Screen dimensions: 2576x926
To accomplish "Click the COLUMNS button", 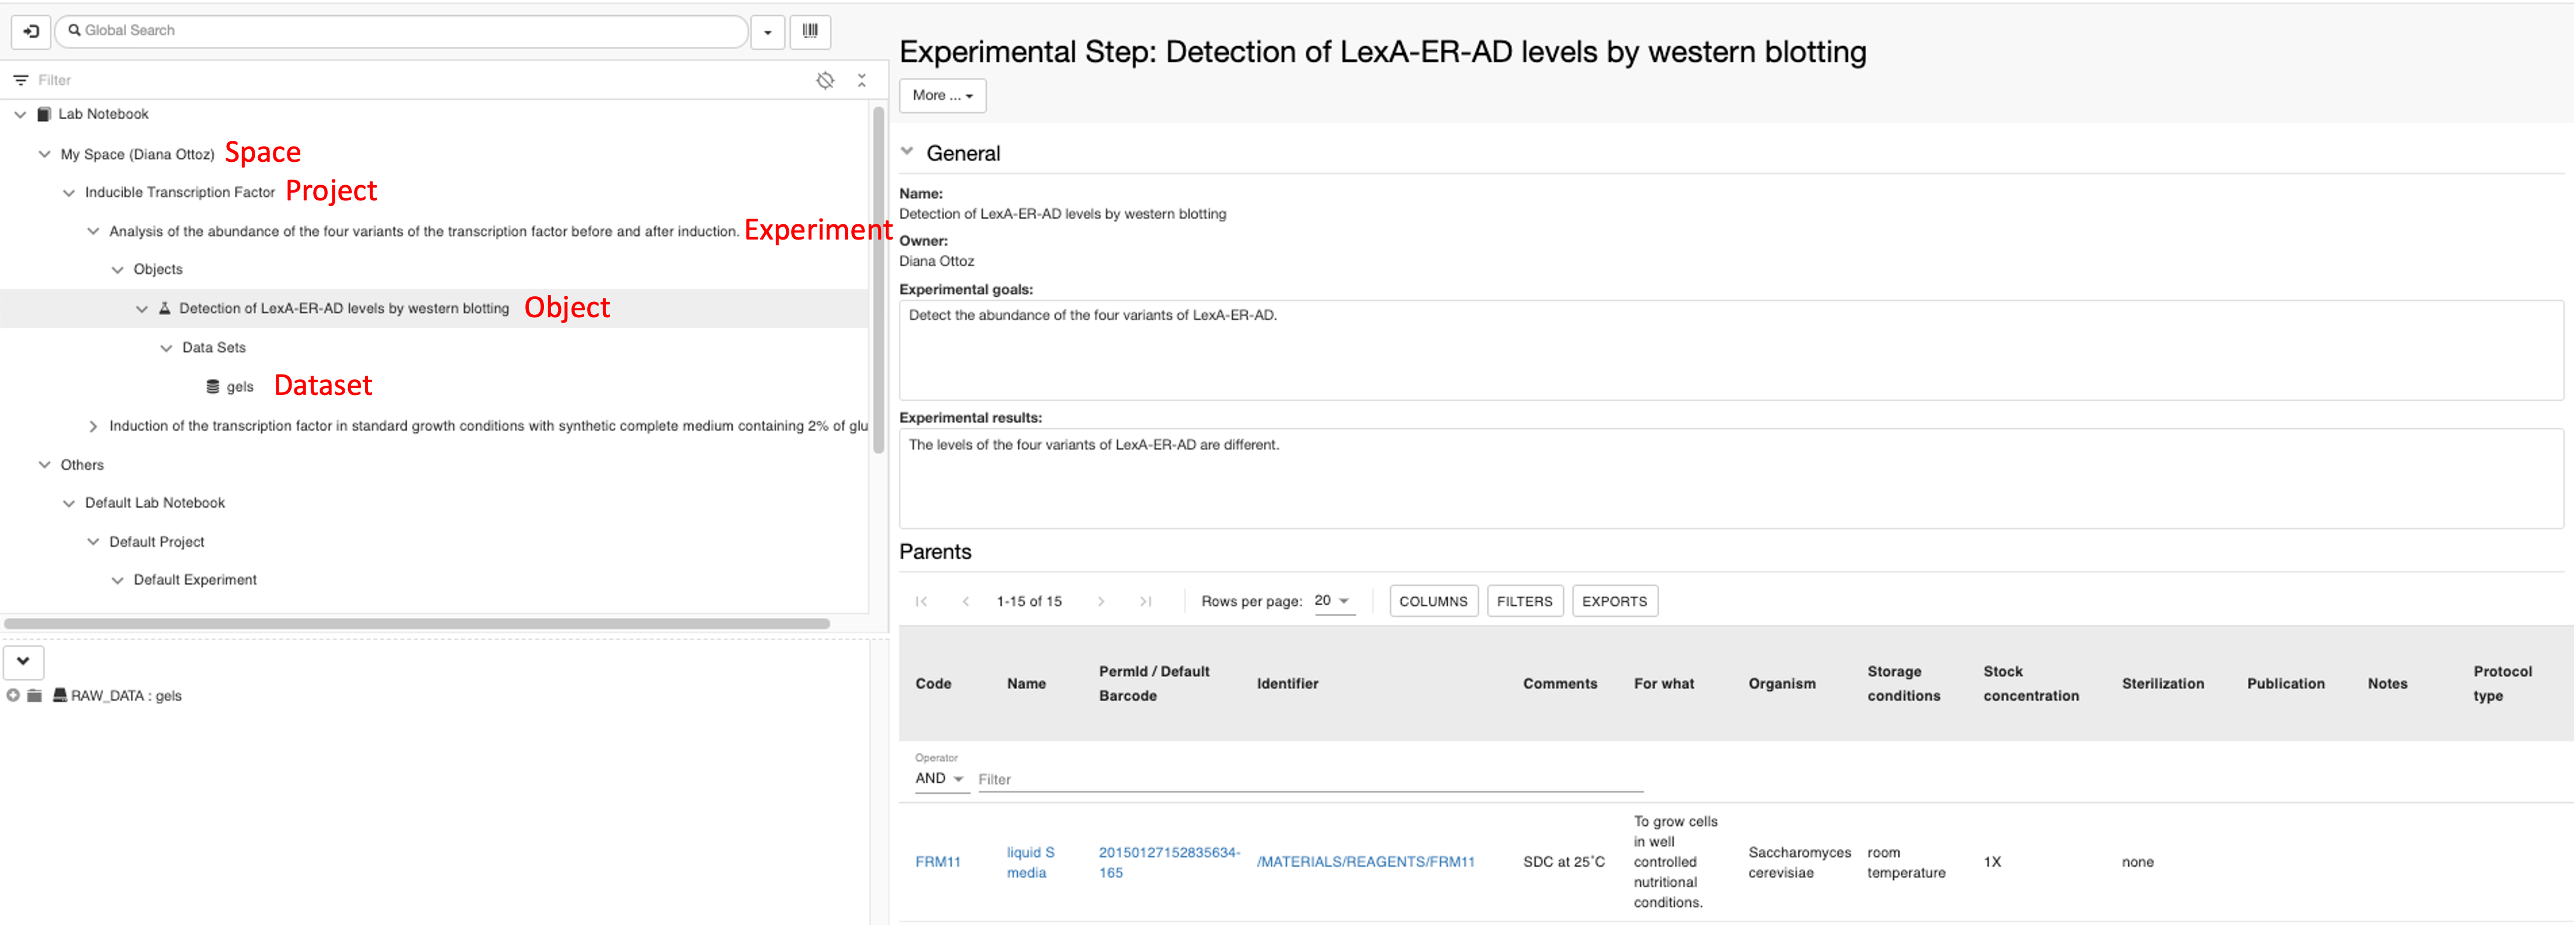I will (1433, 601).
